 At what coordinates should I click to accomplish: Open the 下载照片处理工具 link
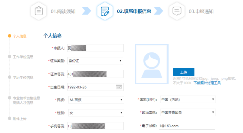pyautogui.click(x=207, y=83)
